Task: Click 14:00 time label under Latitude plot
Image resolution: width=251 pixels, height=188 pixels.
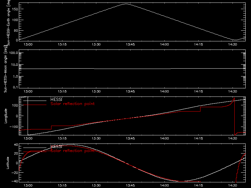Action: pyautogui.click(x=164, y=185)
